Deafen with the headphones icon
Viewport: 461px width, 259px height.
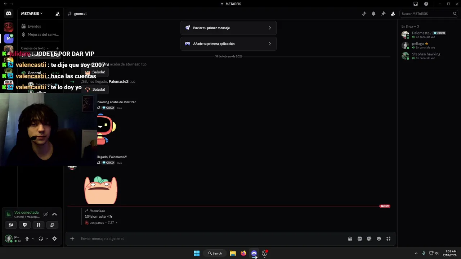(x=41, y=238)
